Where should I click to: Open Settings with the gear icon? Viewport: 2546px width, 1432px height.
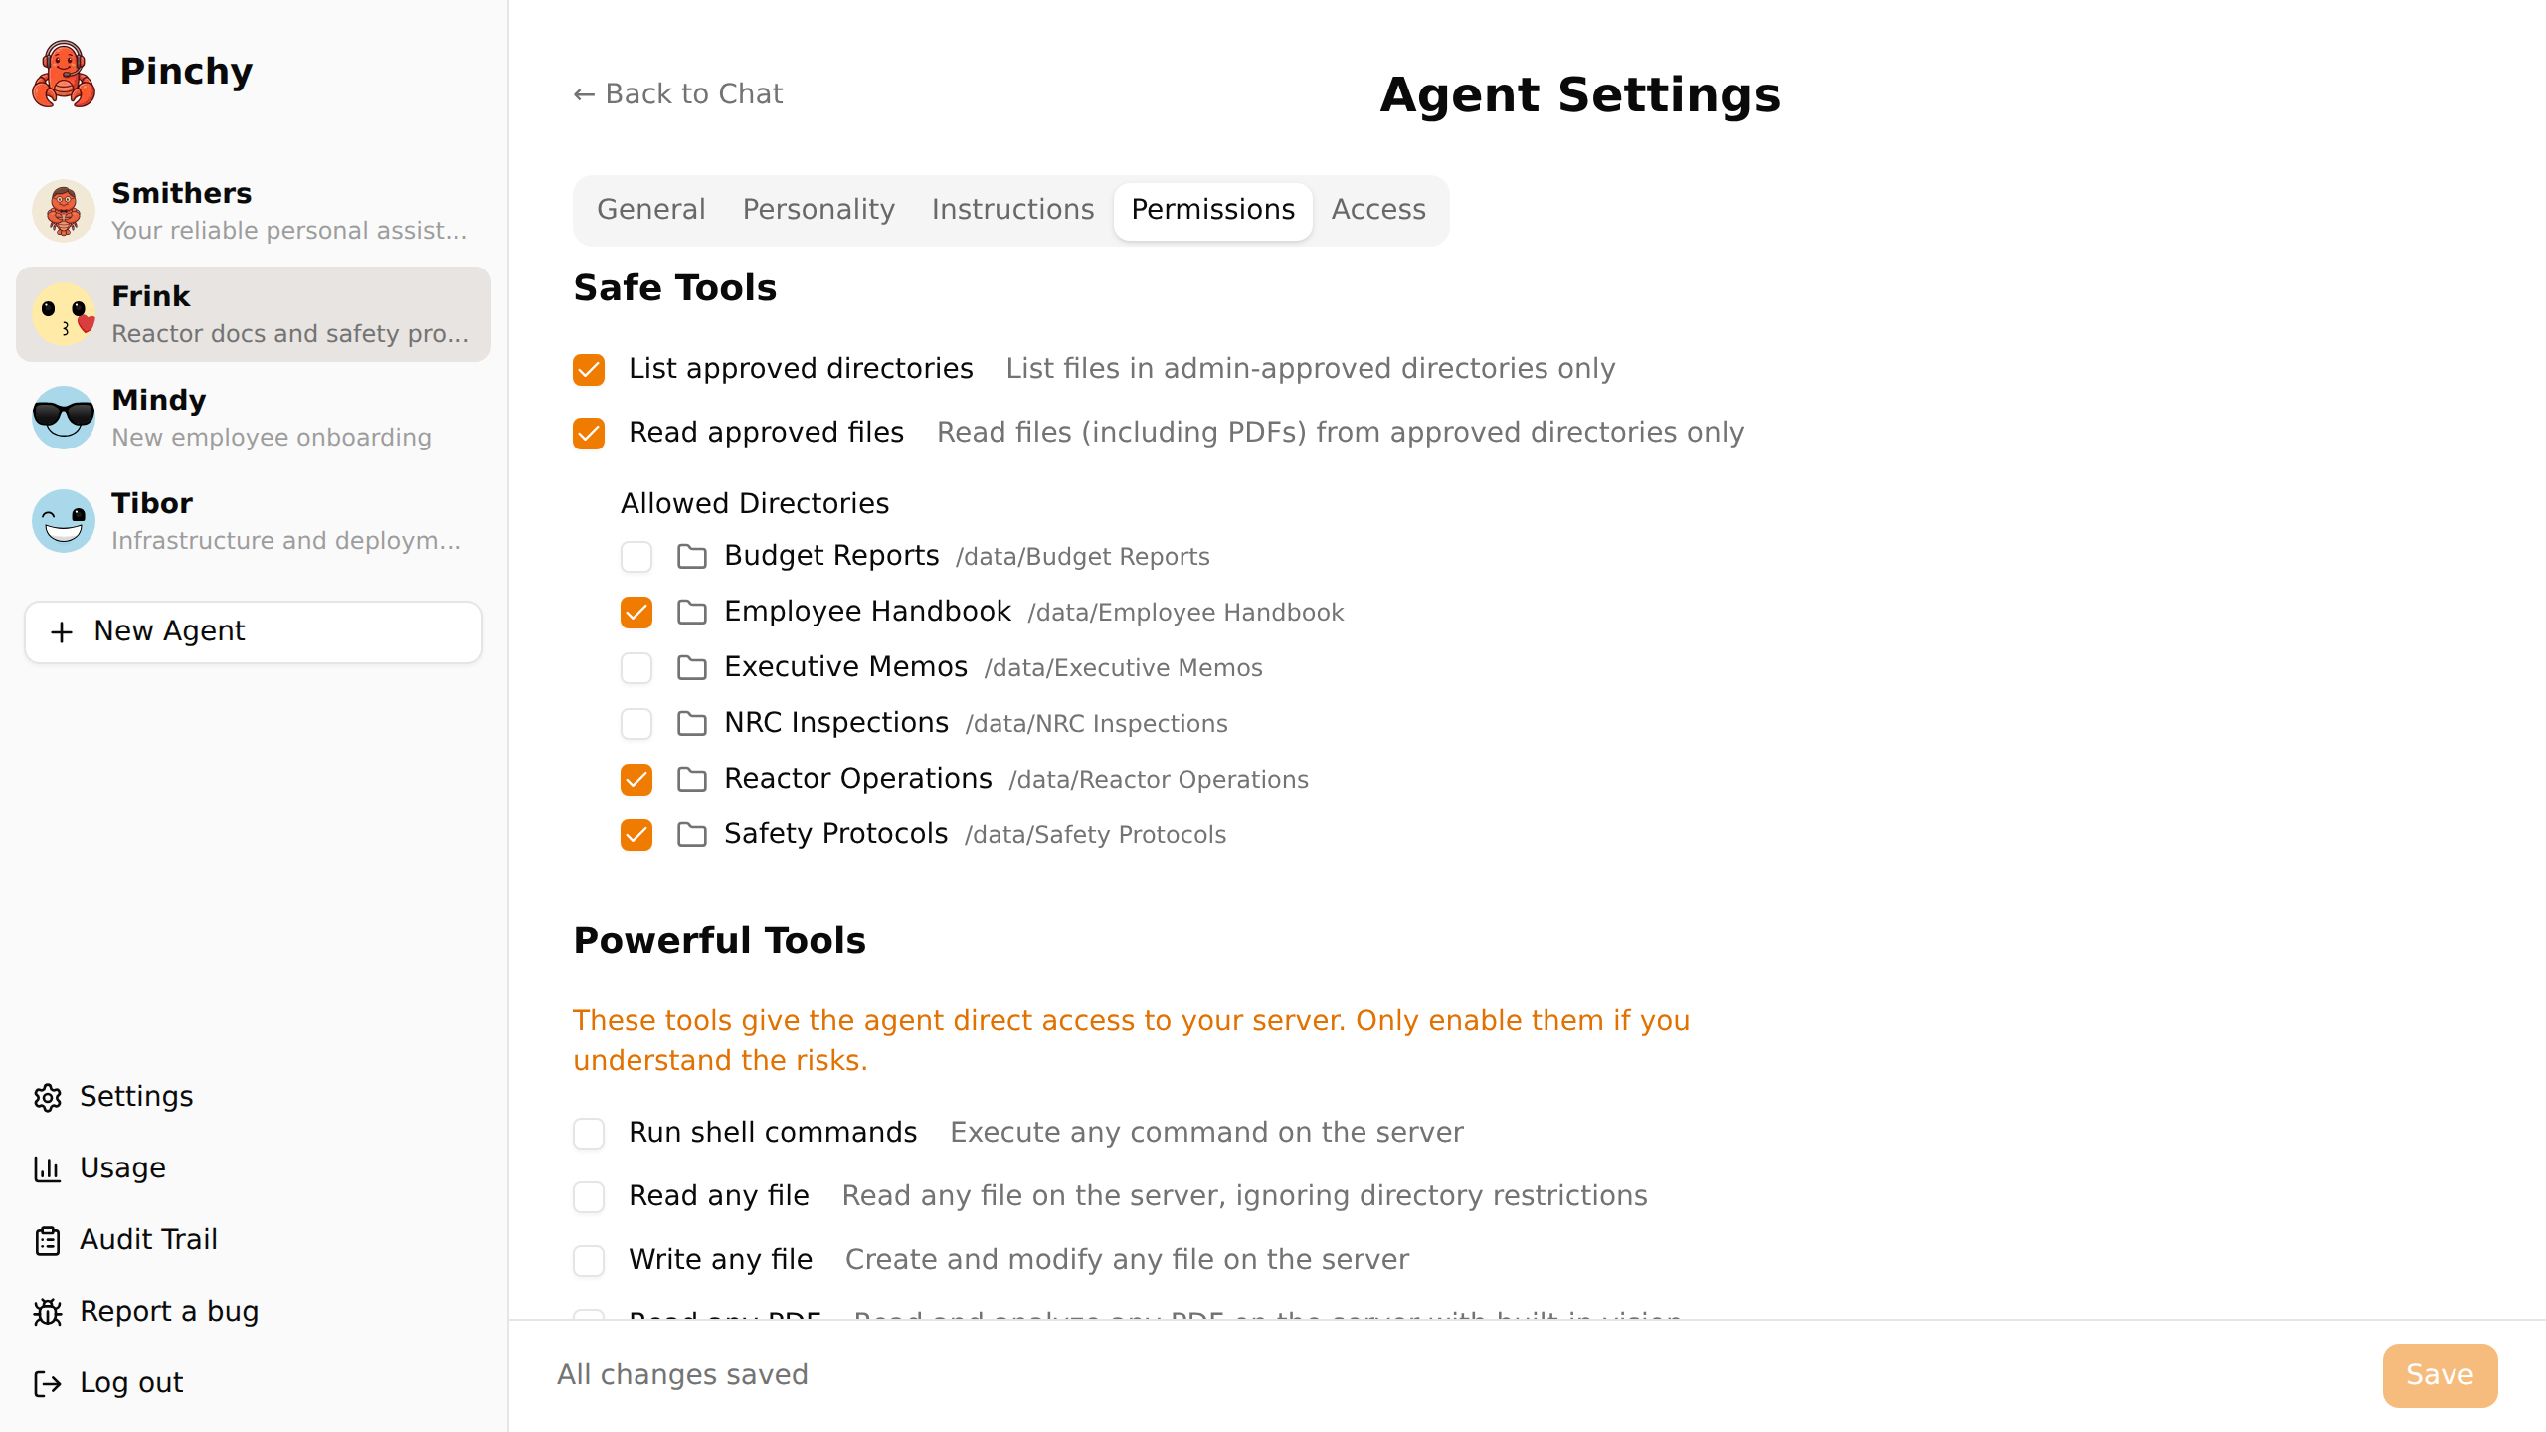(48, 1097)
